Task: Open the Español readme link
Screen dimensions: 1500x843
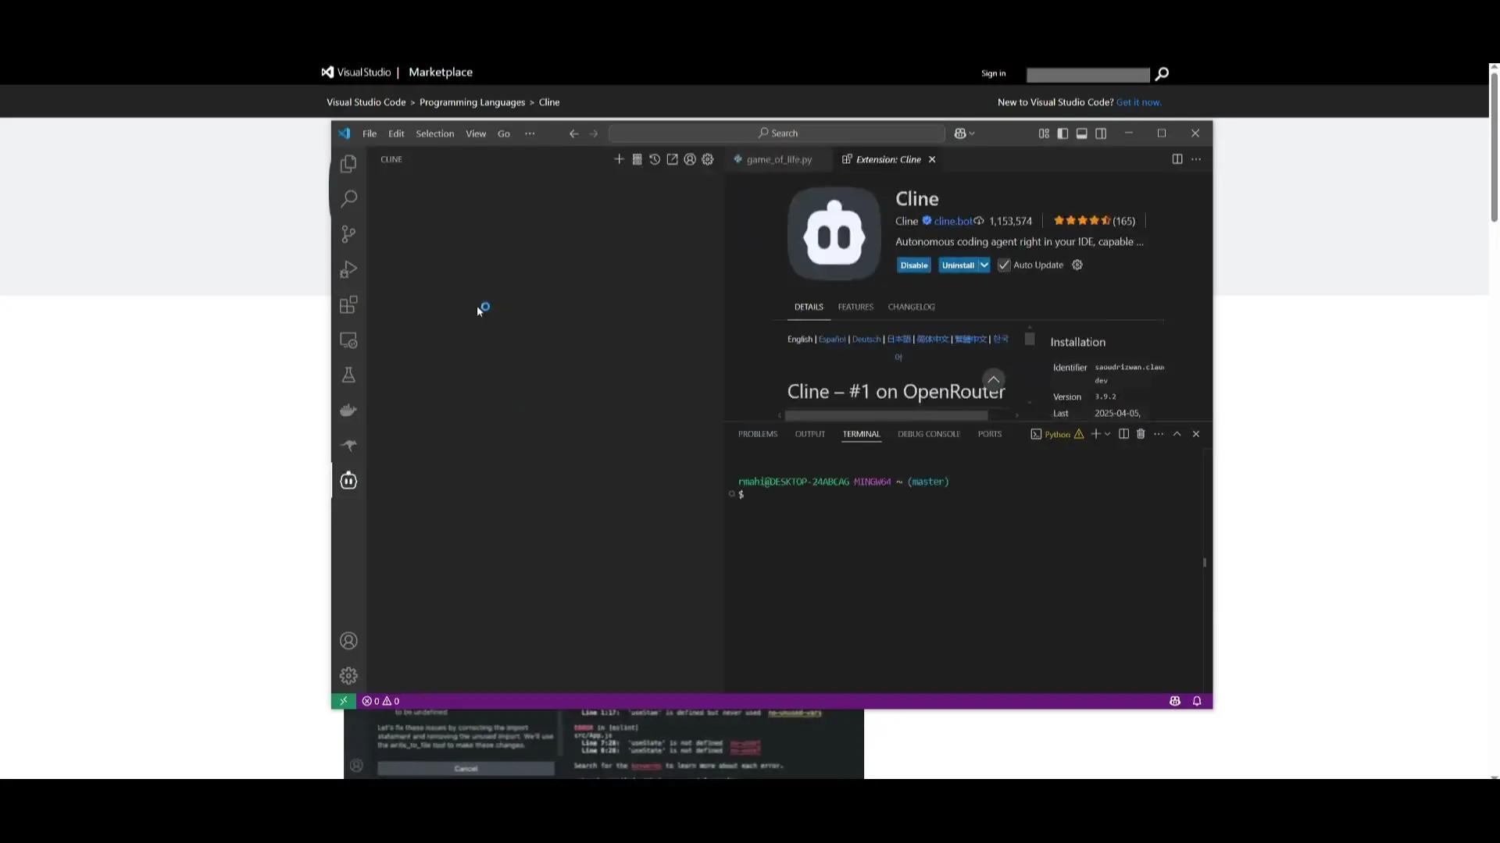Action: pos(832,340)
